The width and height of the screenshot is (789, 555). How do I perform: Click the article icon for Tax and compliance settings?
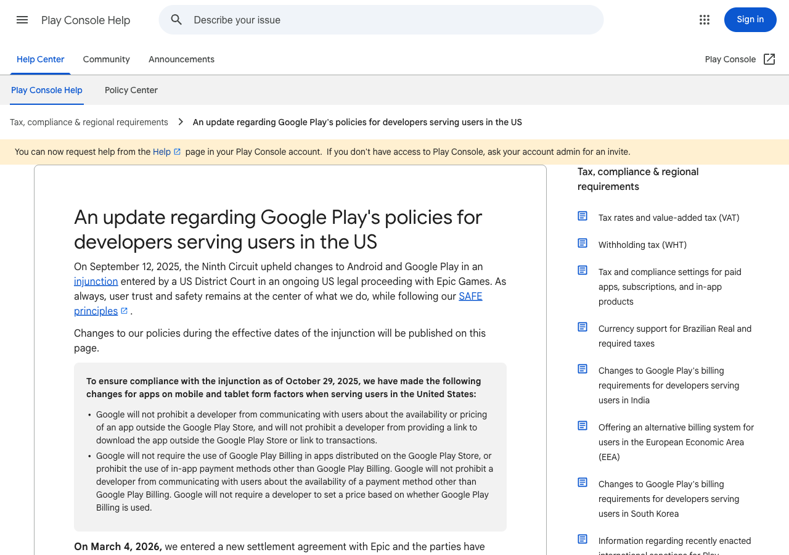[x=583, y=270]
